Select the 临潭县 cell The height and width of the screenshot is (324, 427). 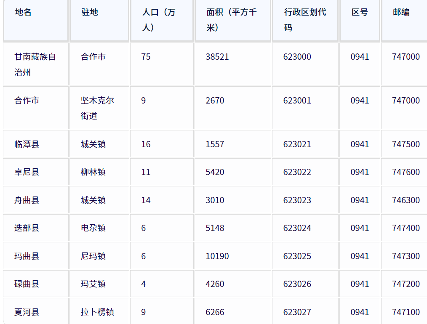(36, 144)
